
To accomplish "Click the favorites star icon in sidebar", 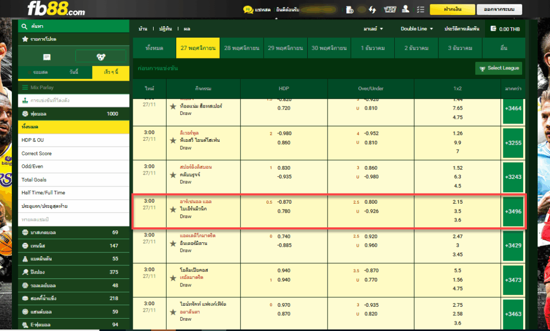I will [x=25, y=39].
